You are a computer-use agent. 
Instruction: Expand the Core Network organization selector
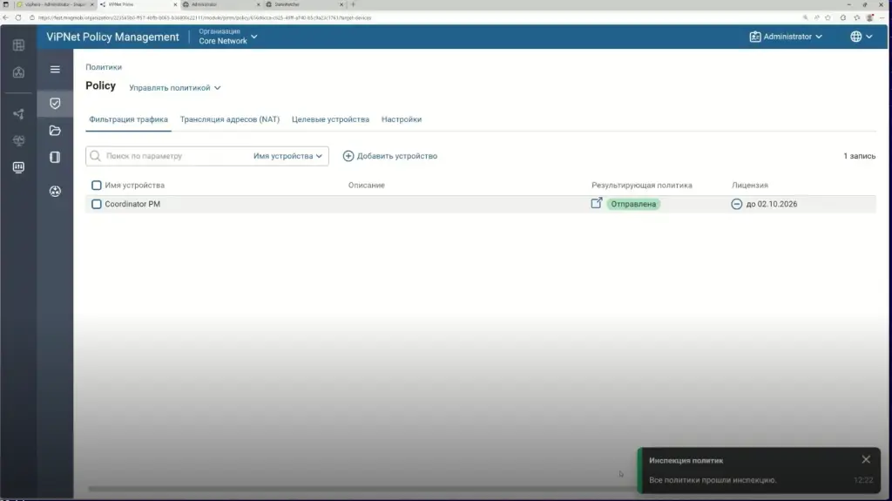pyautogui.click(x=227, y=37)
